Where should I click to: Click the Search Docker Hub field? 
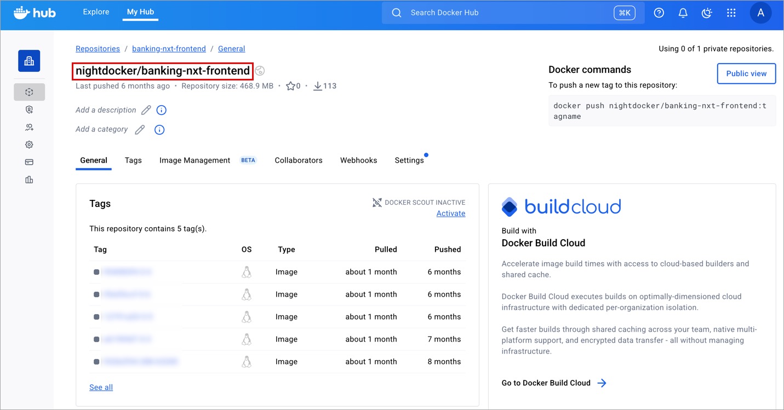[x=510, y=13]
